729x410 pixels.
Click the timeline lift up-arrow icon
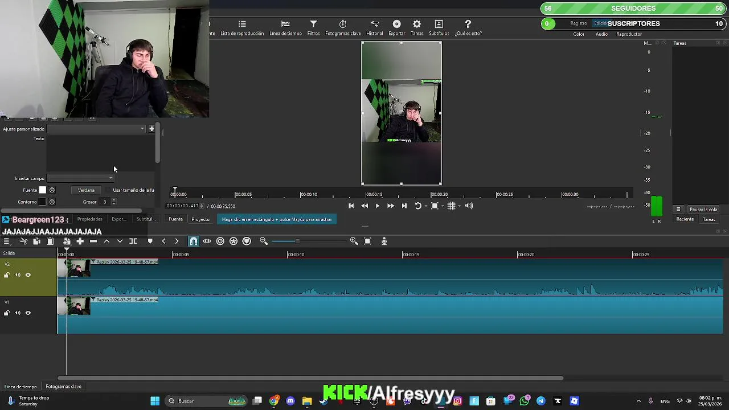(x=107, y=241)
